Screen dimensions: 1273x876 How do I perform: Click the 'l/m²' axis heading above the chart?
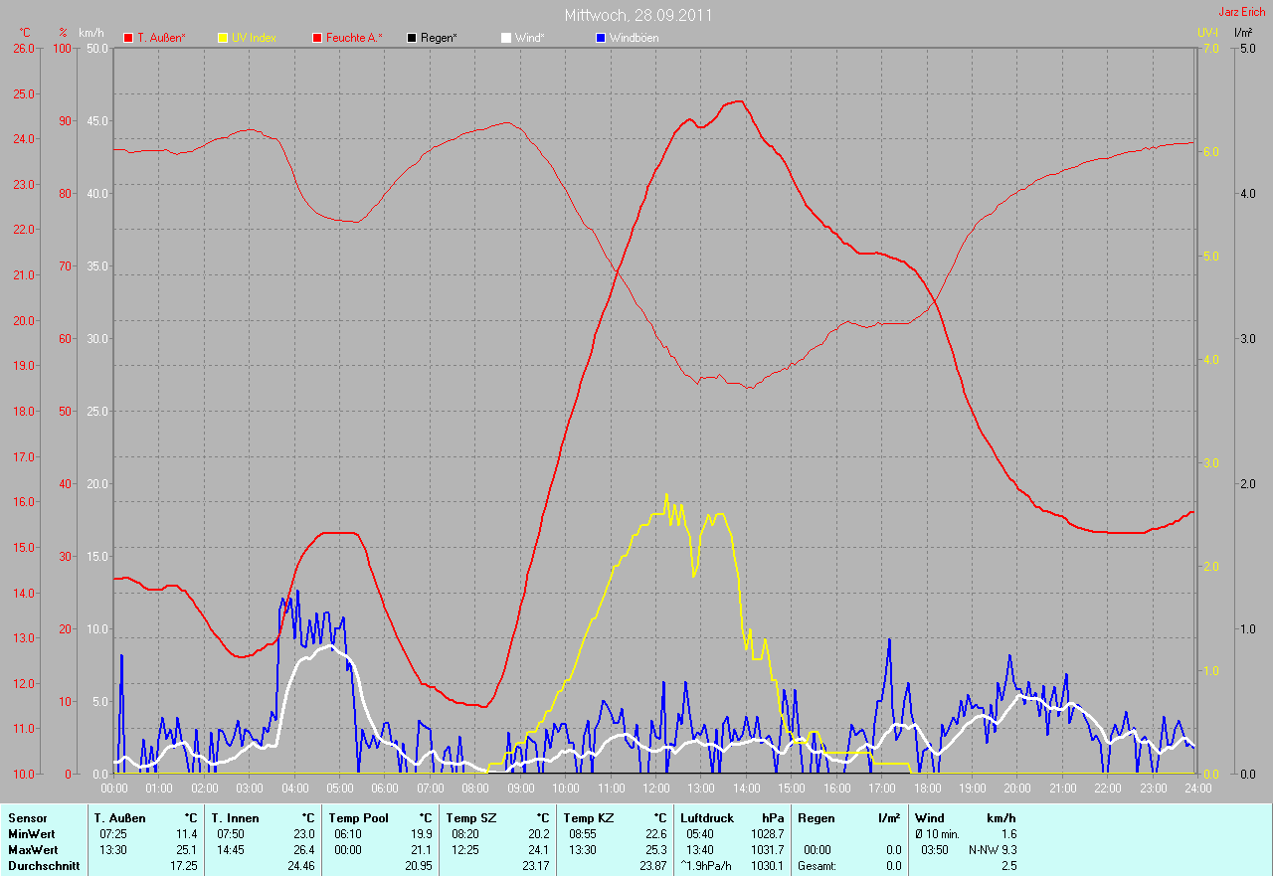[1243, 33]
